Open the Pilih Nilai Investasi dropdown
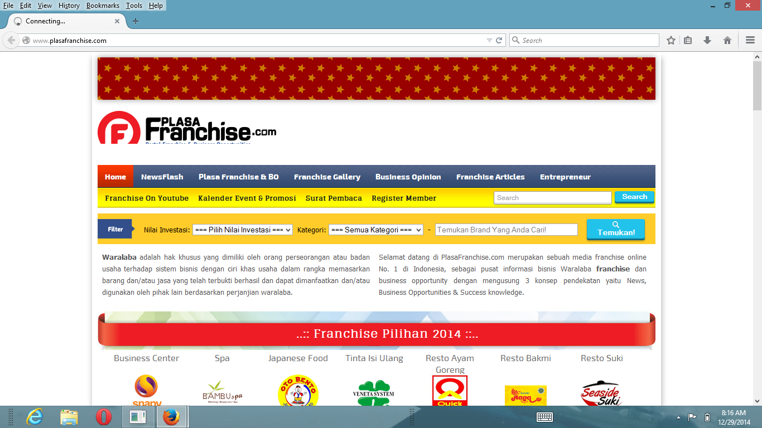This screenshot has width=762, height=428. (x=243, y=230)
